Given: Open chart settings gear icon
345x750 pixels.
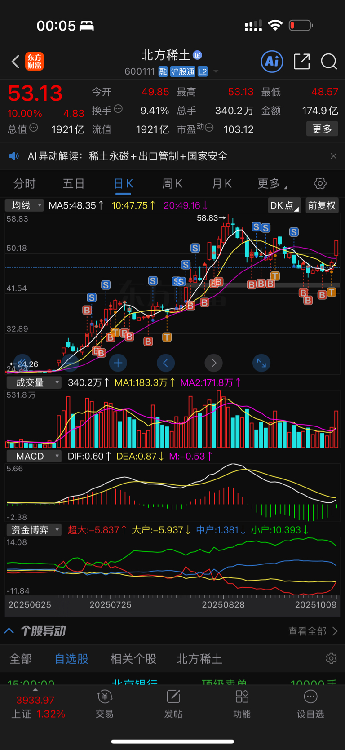Looking at the screenshot, I should (x=320, y=183).
